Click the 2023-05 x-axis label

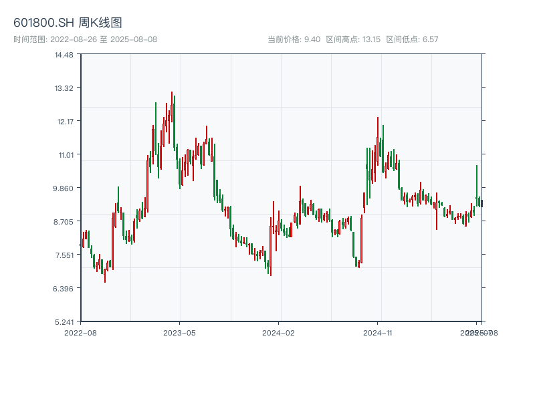179,333
